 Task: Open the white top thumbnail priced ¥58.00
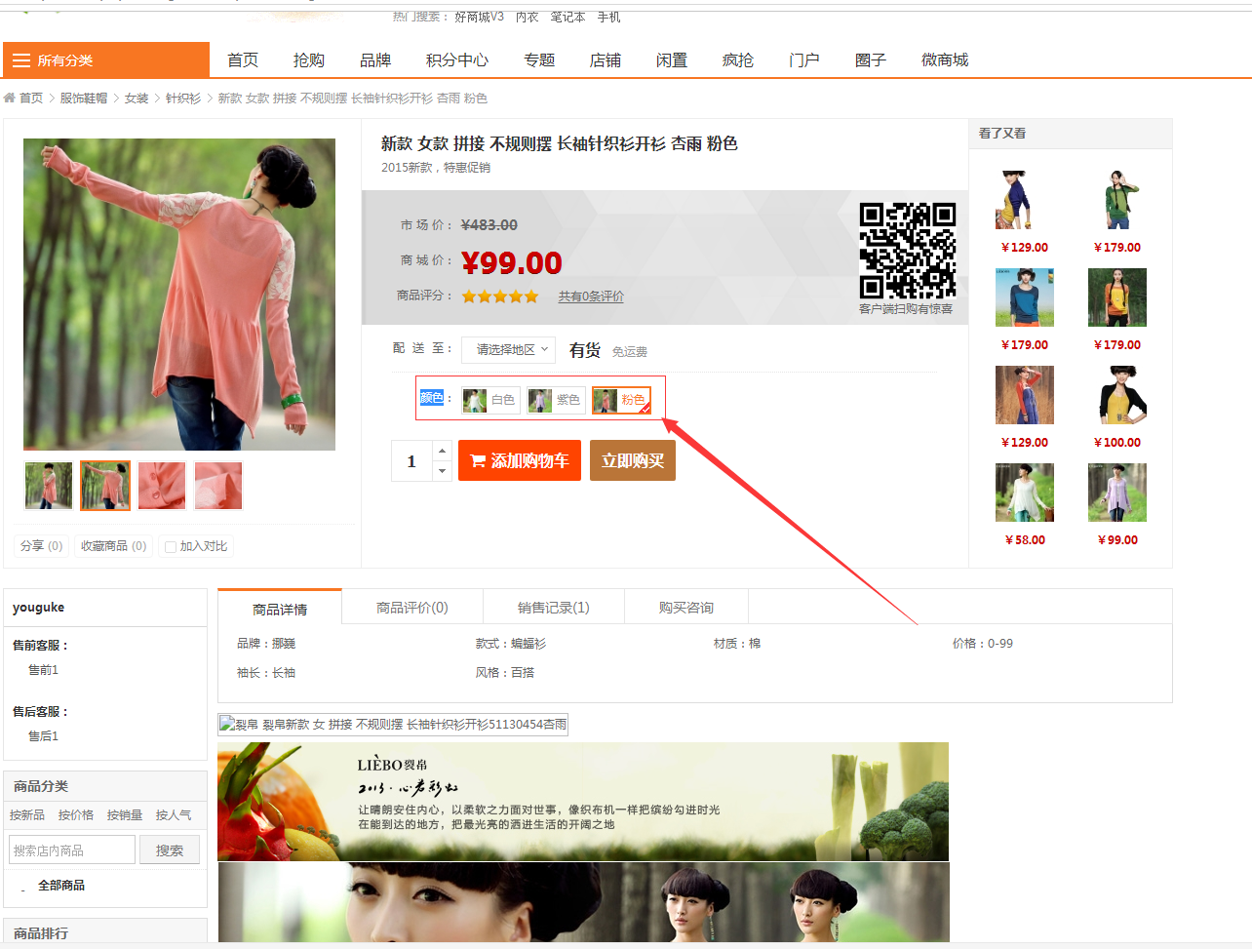[x=1025, y=493]
